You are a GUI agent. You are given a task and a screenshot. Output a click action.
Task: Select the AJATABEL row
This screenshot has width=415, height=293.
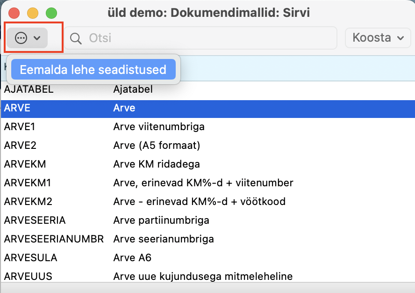(x=29, y=89)
